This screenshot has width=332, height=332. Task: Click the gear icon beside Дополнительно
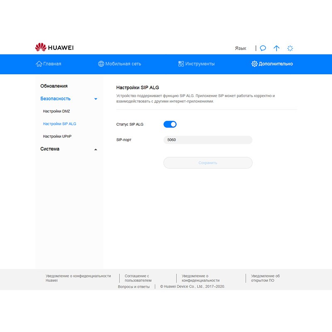click(x=254, y=64)
